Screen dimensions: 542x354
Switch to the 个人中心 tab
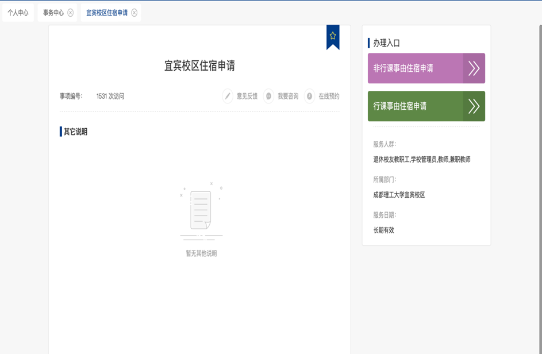point(18,13)
